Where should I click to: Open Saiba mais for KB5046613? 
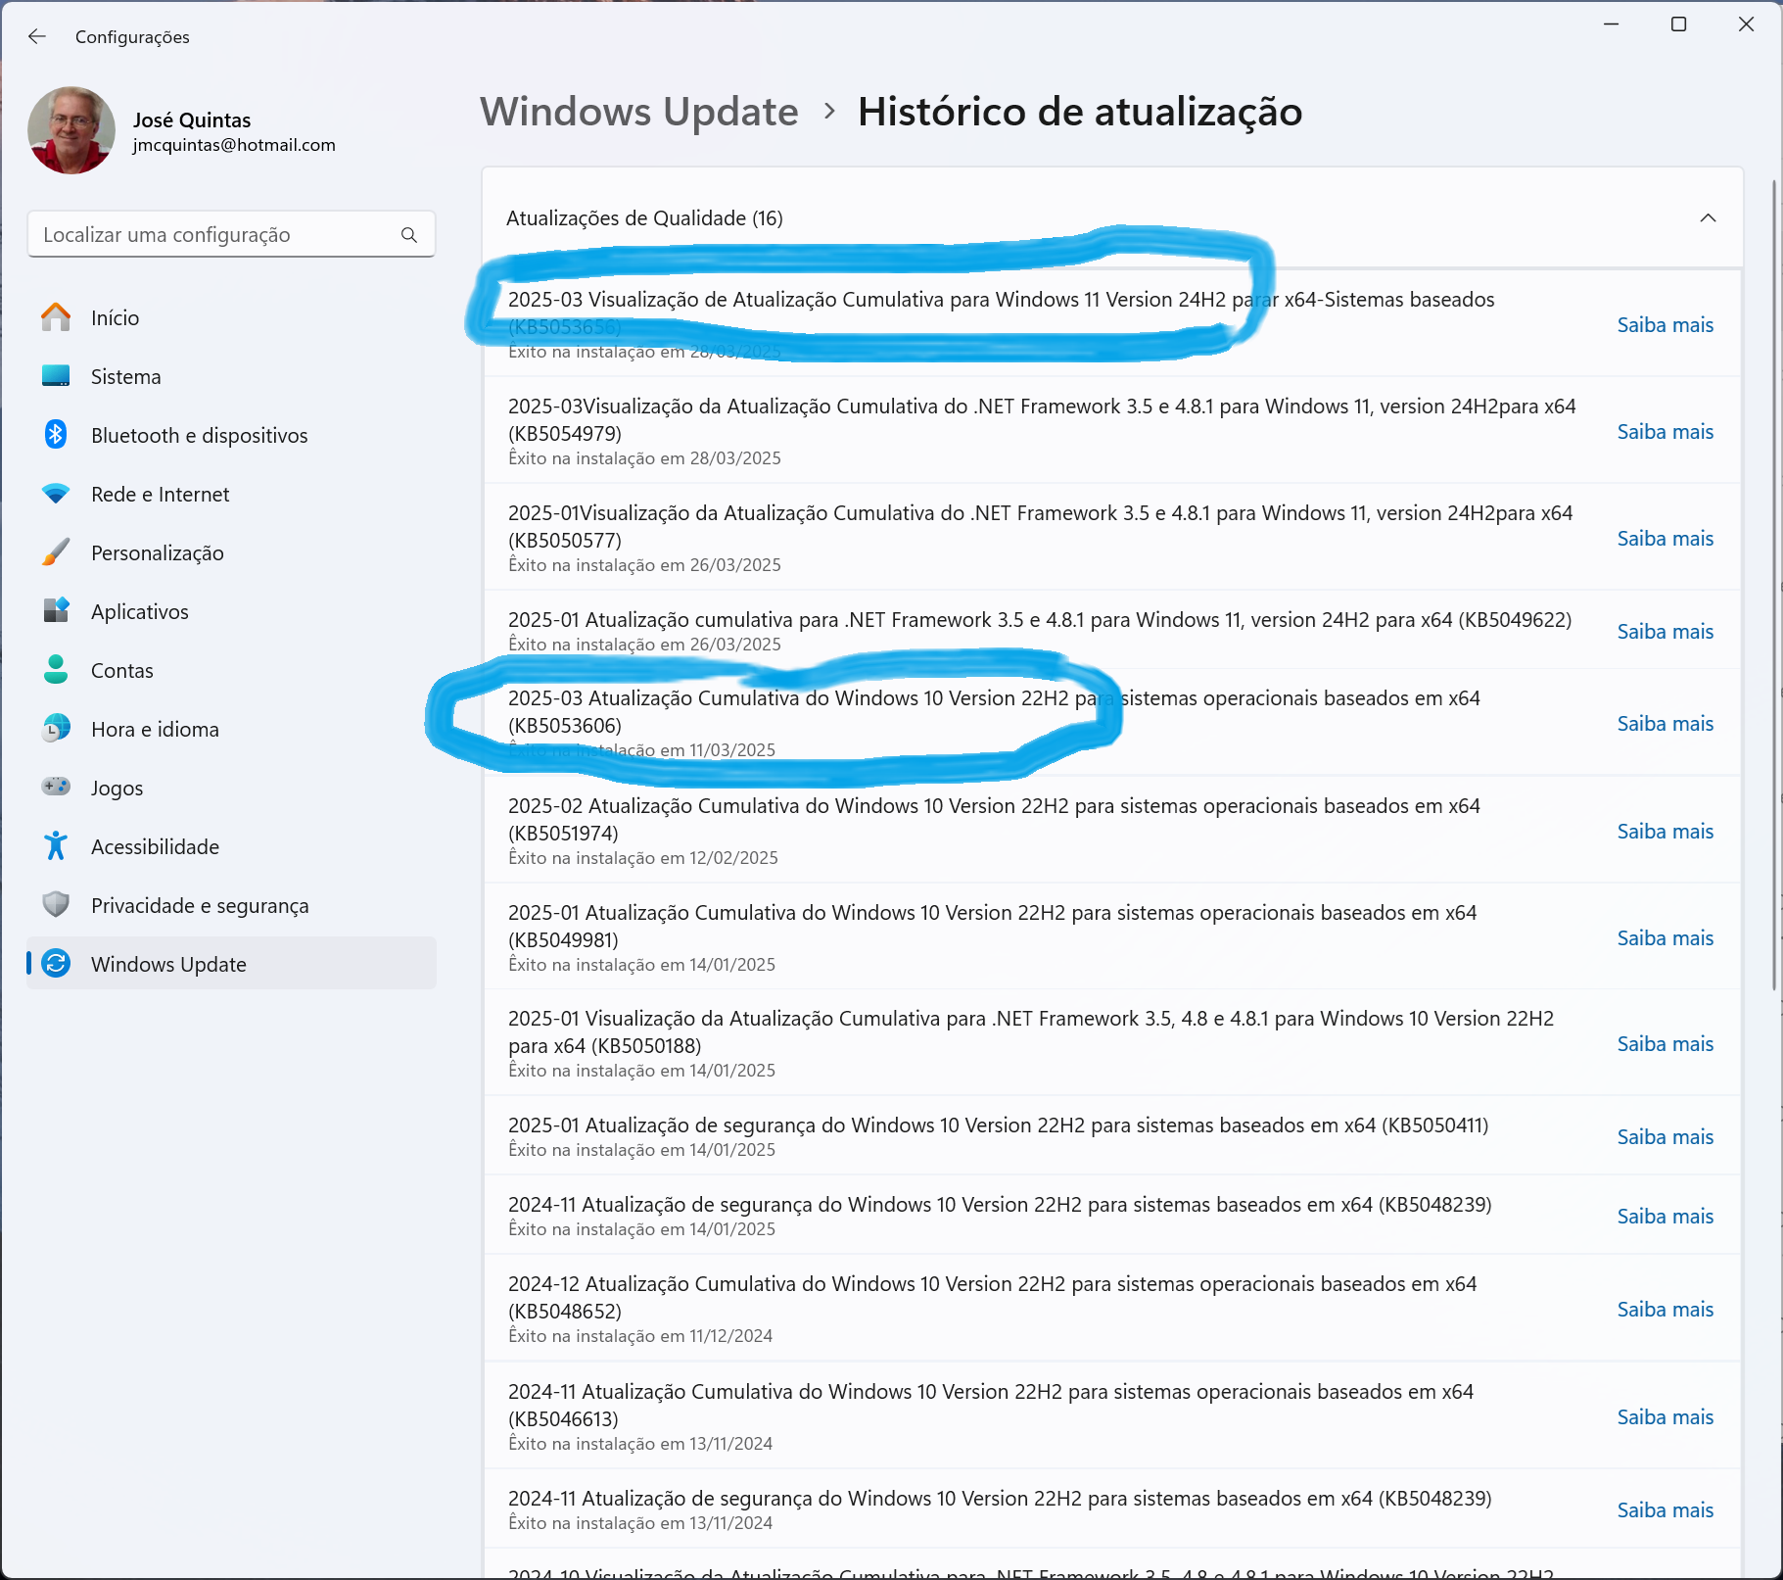[x=1665, y=1417]
